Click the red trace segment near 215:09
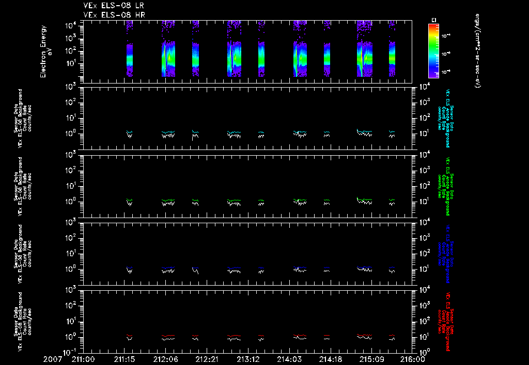Screen dimensions: 529x365 click(x=364, y=335)
